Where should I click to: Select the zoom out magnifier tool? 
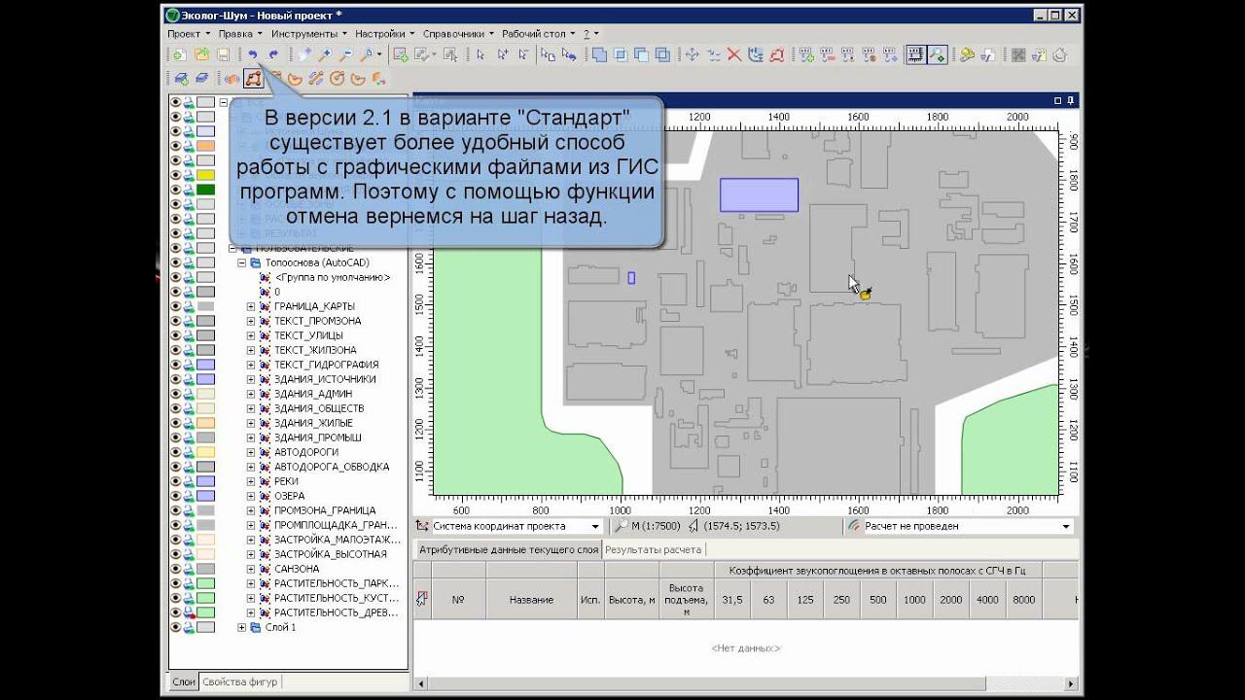(345, 55)
